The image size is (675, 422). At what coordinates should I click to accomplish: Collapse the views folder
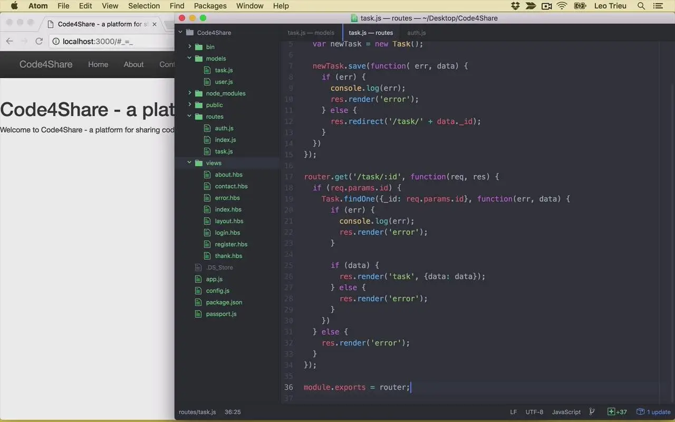tap(190, 163)
